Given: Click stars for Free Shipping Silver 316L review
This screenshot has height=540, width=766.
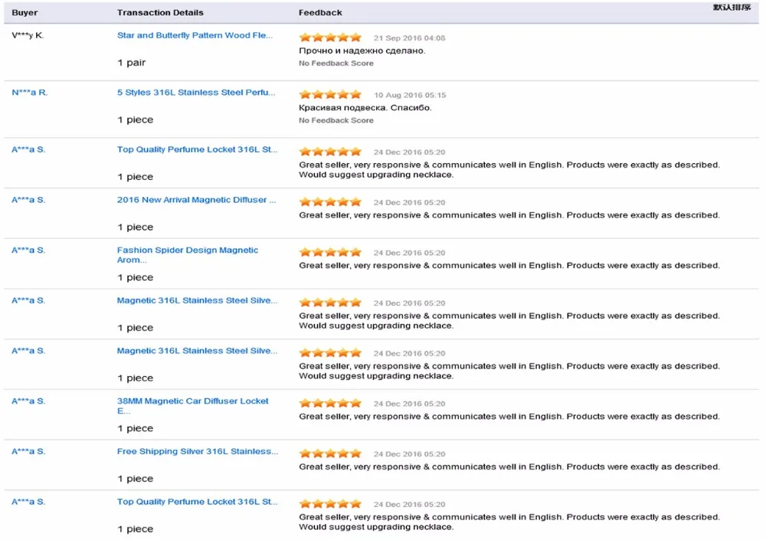Looking at the screenshot, I should (329, 453).
